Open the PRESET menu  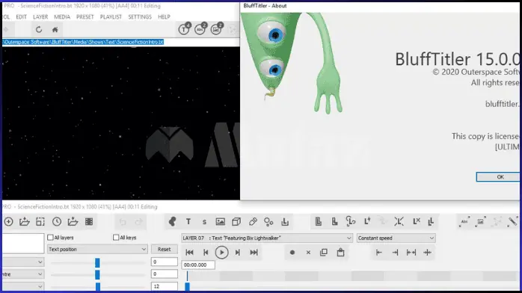tap(85, 16)
